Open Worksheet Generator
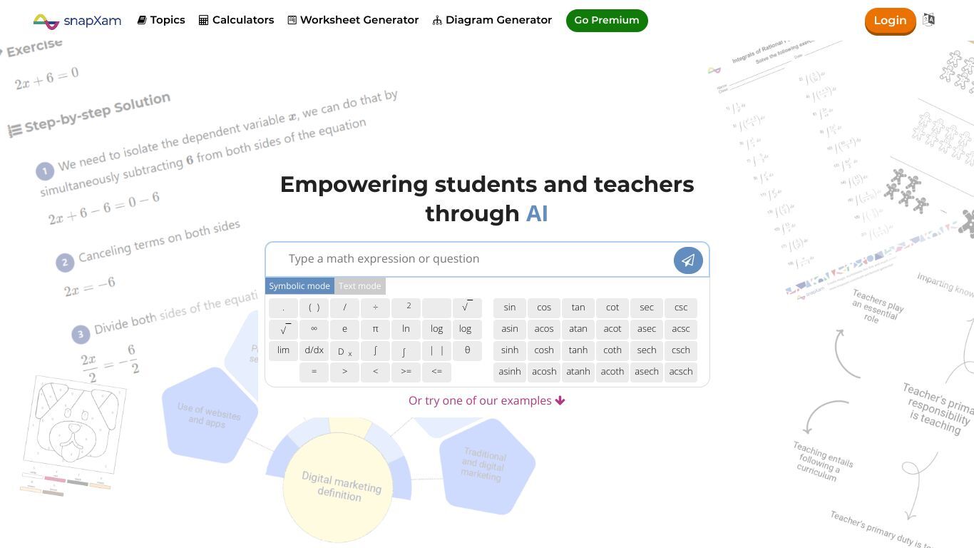The width and height of the screenshot is (974, 548). 353,20
